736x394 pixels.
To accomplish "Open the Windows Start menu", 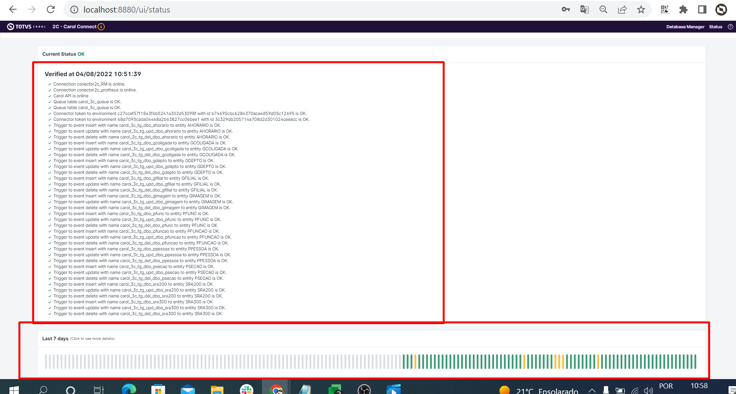I will (14, 389).
